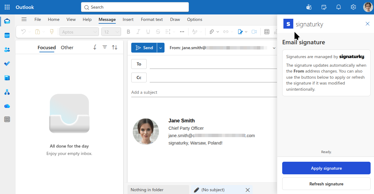Switch to the Draw tab
This screenshot has height=194, width=374.
(175, 19)
